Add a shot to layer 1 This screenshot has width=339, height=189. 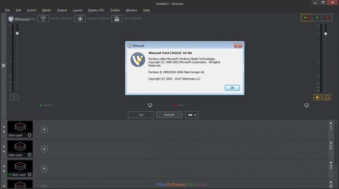(x=44, y=129)
